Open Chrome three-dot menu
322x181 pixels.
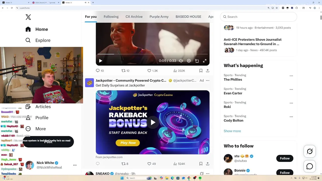point(319,8)
